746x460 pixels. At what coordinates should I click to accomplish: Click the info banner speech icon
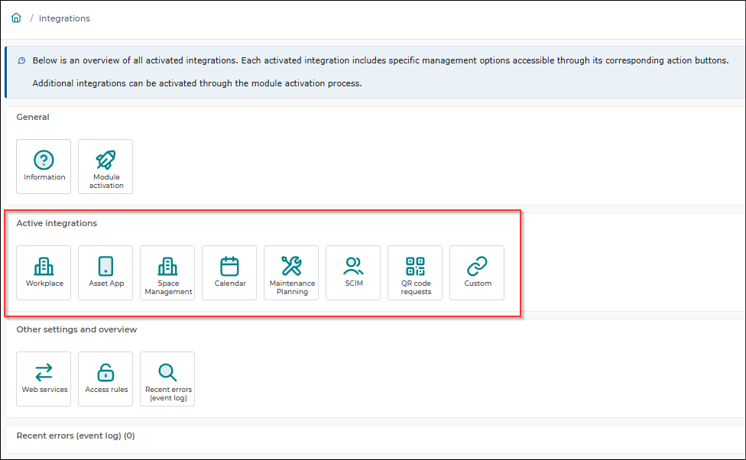click(x=22, y=61)
